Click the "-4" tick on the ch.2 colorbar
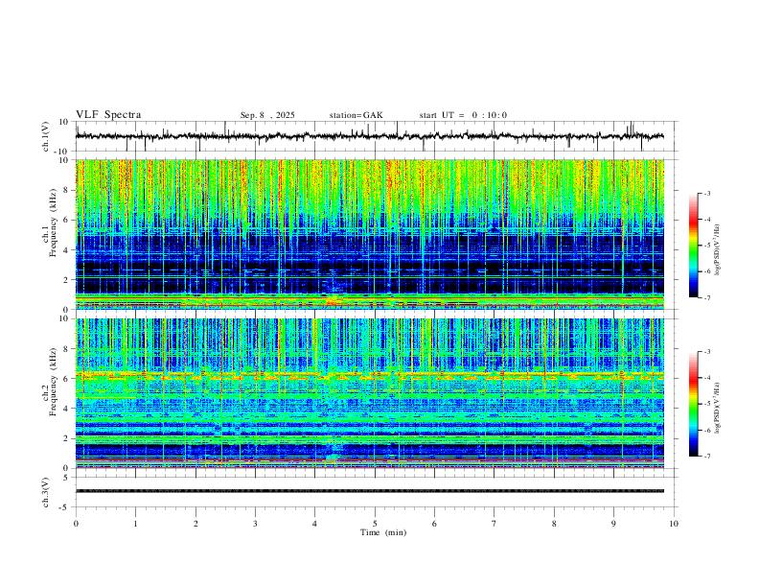Screen dimensions: 759x587 click(707, 378)
